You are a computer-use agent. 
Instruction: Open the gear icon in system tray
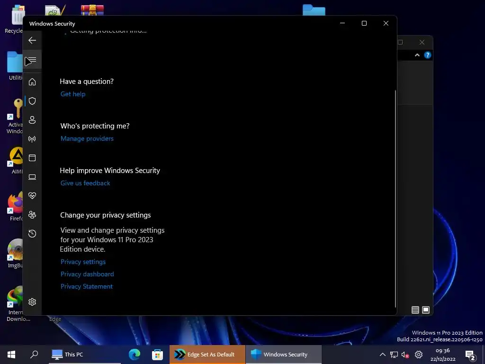(419, 355)
